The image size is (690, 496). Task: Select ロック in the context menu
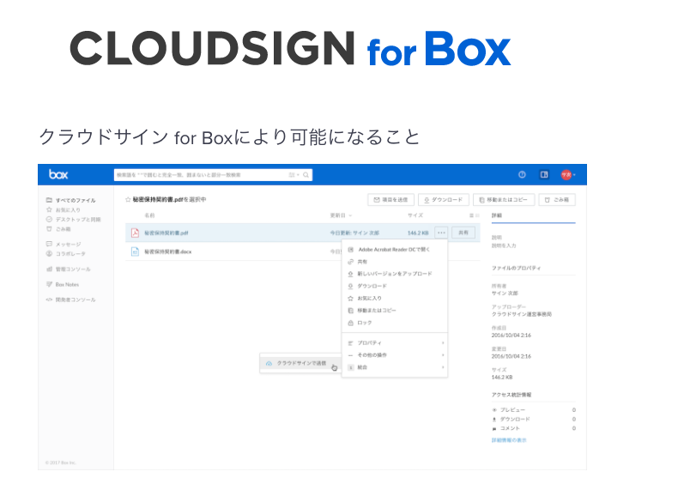point(394,323)
